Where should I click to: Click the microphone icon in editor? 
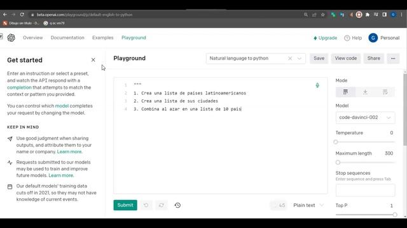click(317, 85)
